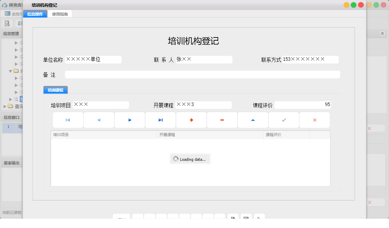Click the 信息窗口 panel header
Viewport: 389px width, 228px height.
click(12, 117)
